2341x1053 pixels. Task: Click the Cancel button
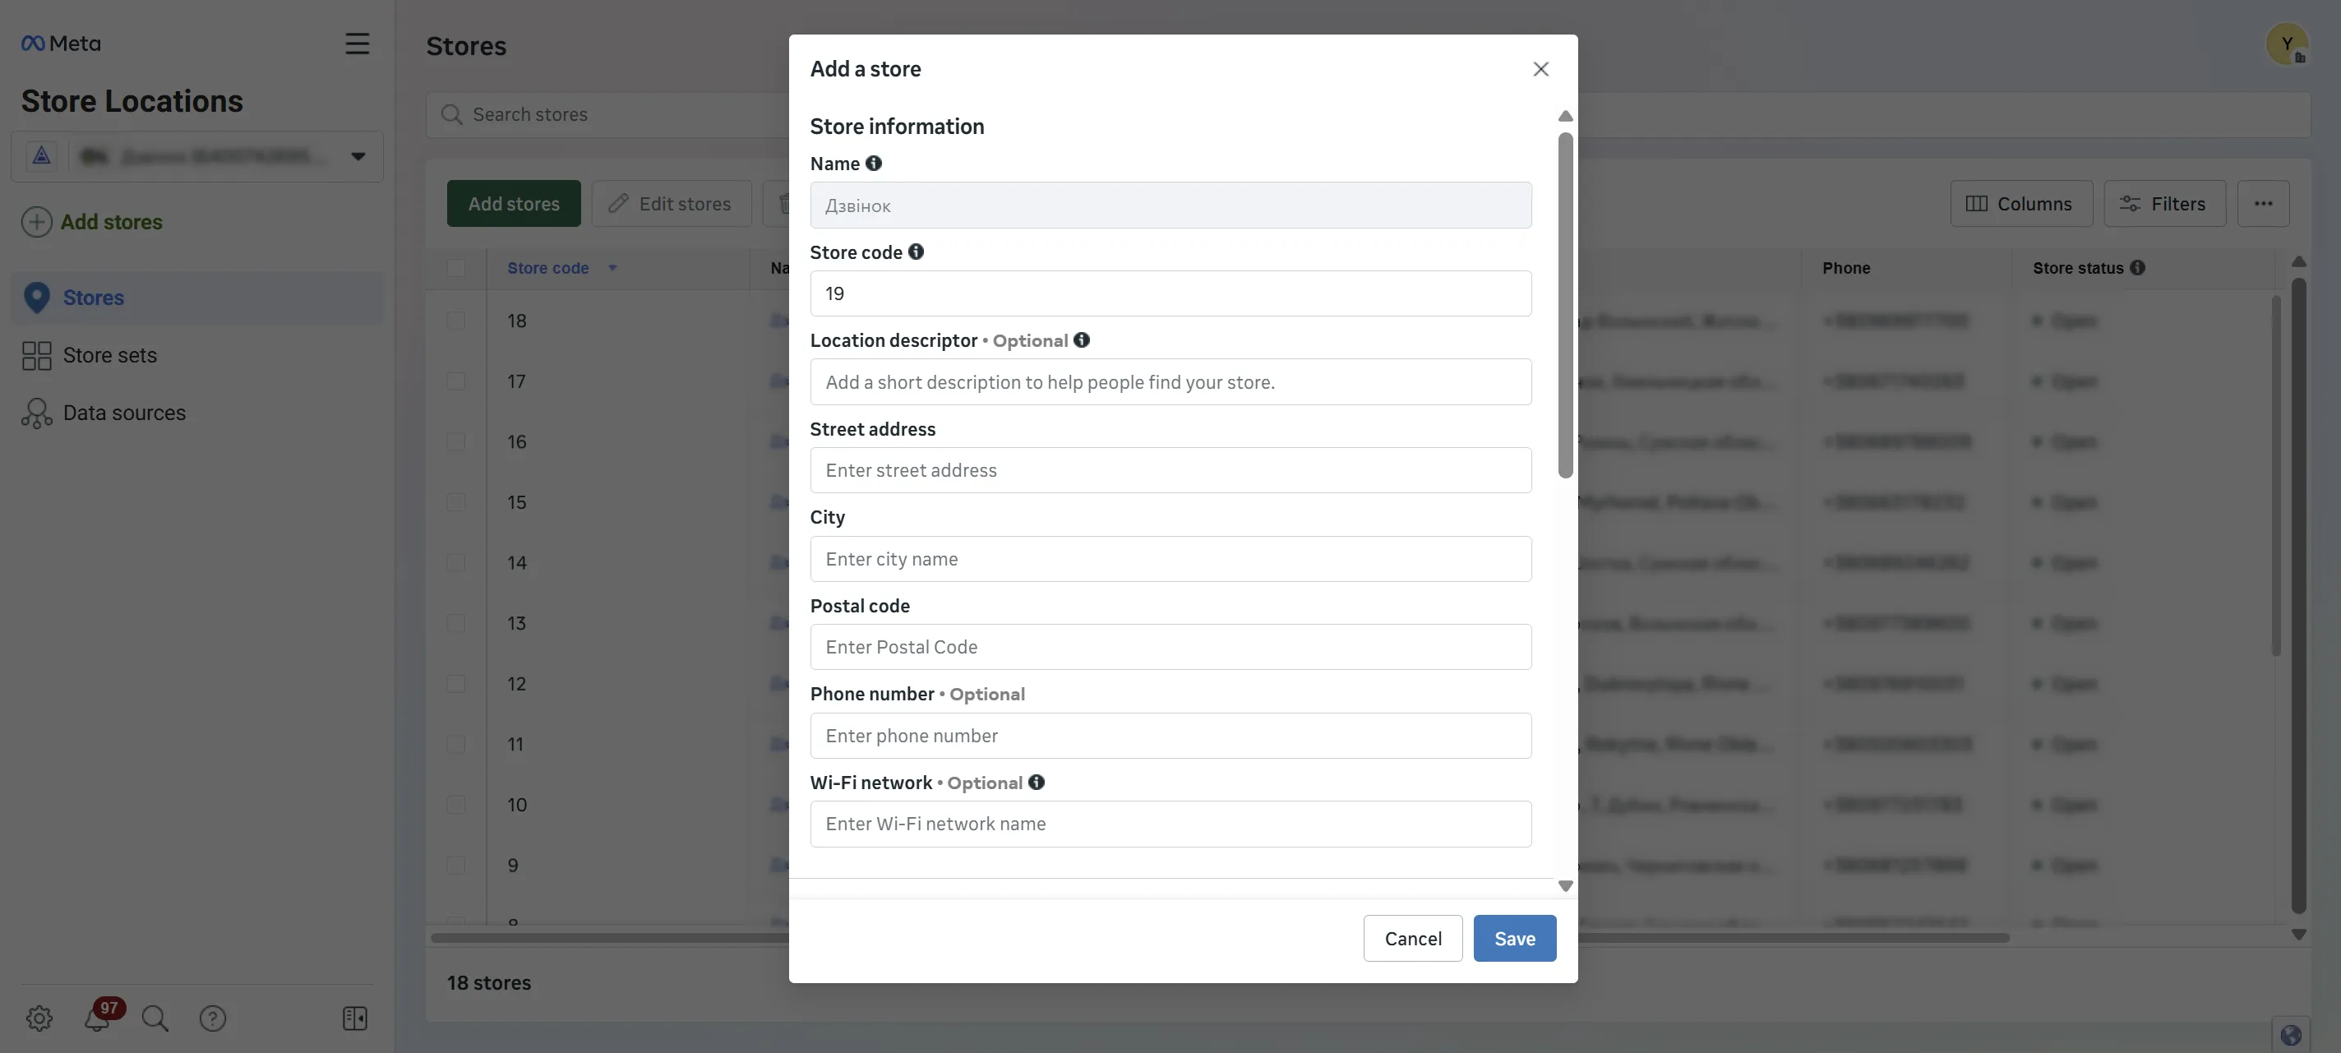[x=1413, y=939]
